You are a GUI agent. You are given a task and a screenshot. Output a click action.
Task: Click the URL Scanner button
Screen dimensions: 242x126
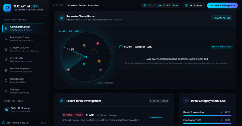pos(194,5)
